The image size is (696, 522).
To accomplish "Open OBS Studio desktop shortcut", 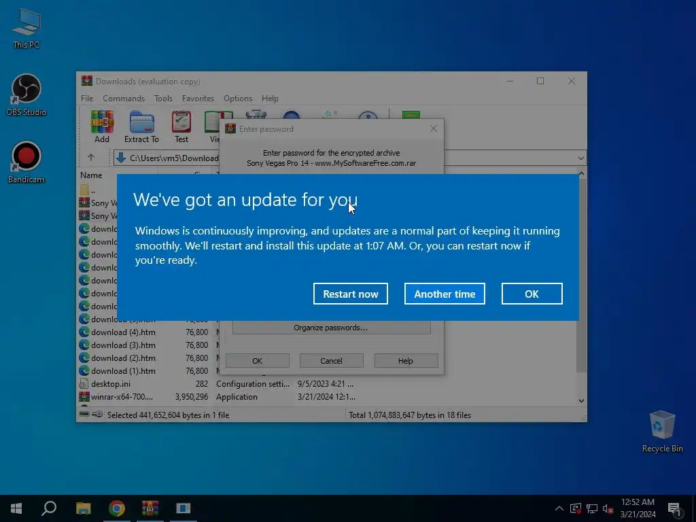I will click(27, 95).
